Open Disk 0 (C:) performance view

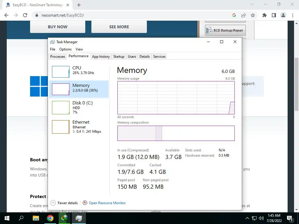[x=79, y=107]
